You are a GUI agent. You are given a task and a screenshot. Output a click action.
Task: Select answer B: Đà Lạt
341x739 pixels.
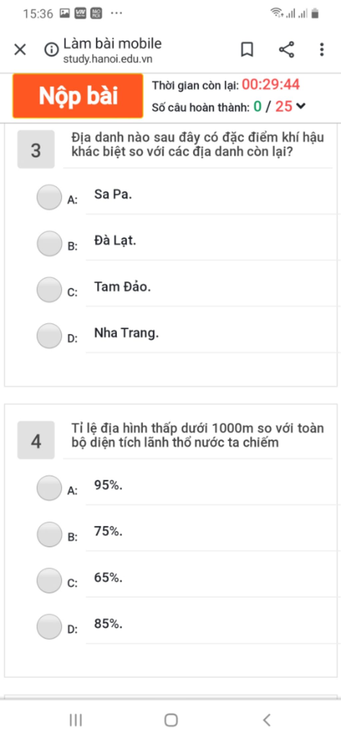pyautogui.click(x=49, y=243)
